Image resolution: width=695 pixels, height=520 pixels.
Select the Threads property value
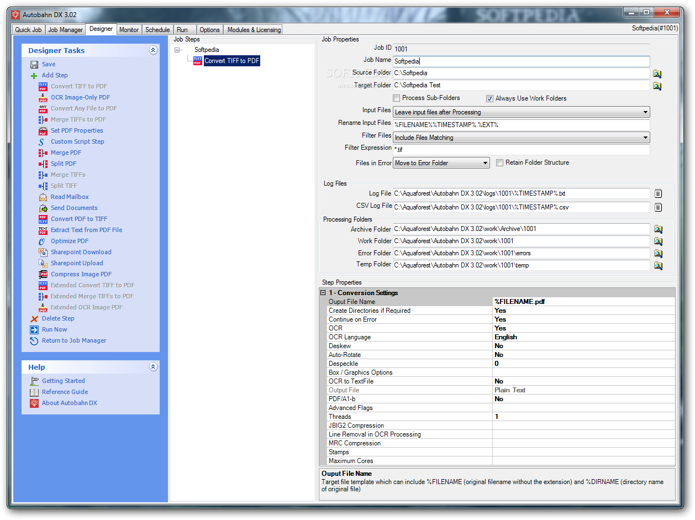pyautogui.click(x=583, y=417)
